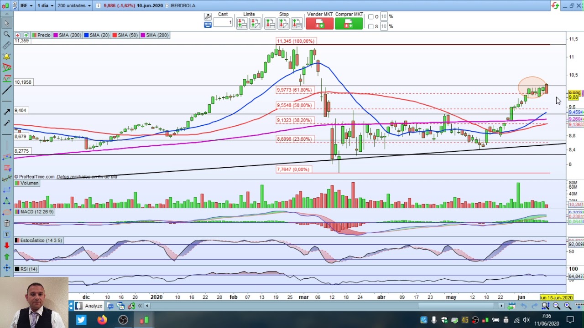Place third Stop order icon
Screen dimensions: 584x328
(x=297, y=23)
